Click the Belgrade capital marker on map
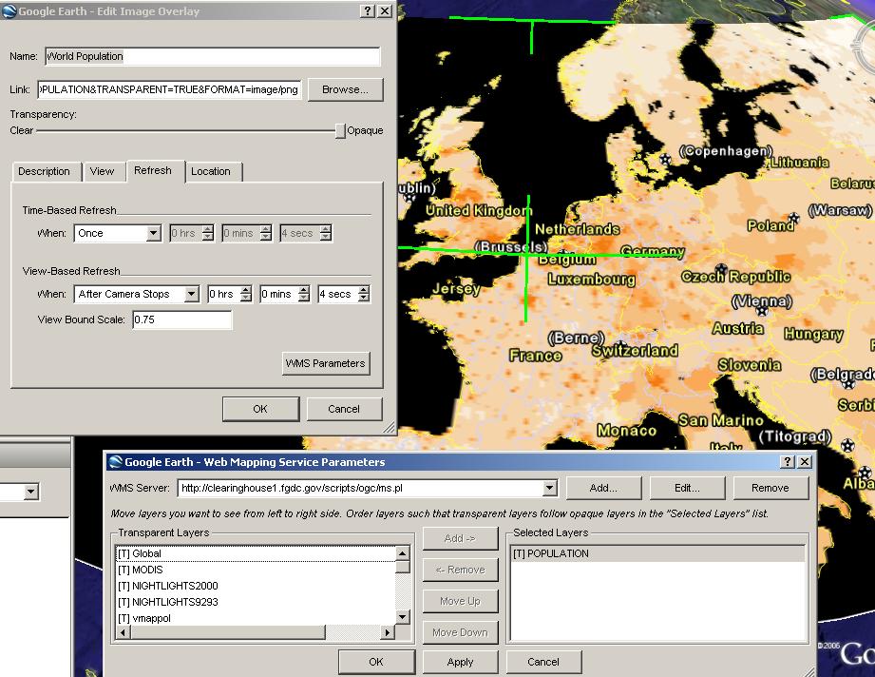This screenshot has height=677, width=875. coord(848,384)
